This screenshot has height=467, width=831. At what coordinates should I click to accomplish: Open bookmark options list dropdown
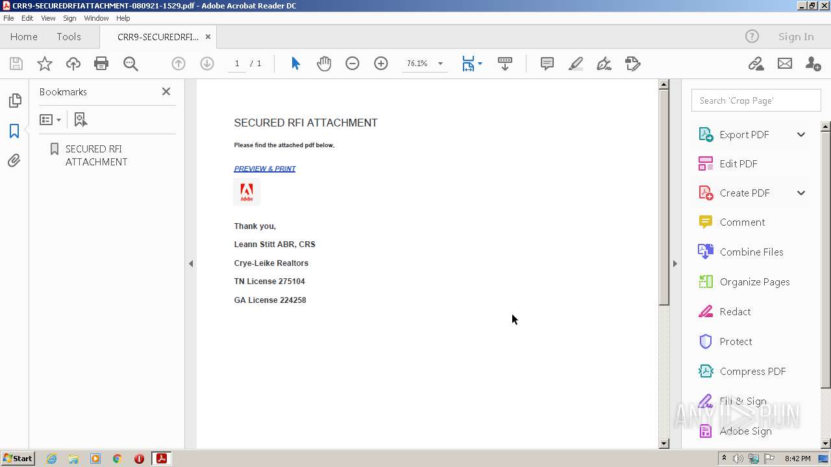tap(50, 119)
